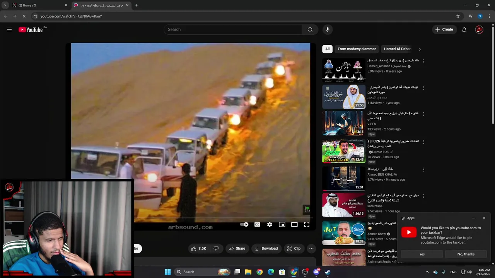Viewport: 495px width, 278px height.
Task: Create a Clip of this video
Action: pos(294,249)
